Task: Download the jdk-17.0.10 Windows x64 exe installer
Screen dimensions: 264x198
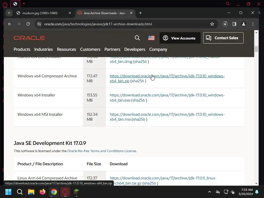Action: tap(167, 95)
